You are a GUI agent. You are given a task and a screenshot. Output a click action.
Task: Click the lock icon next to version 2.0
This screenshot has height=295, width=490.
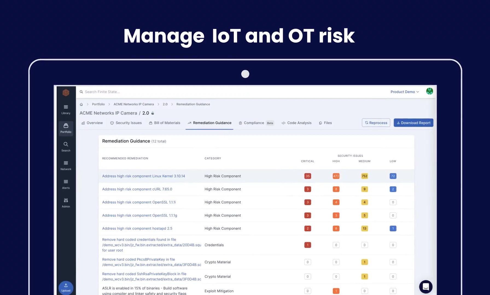click(x=153, y=113)
